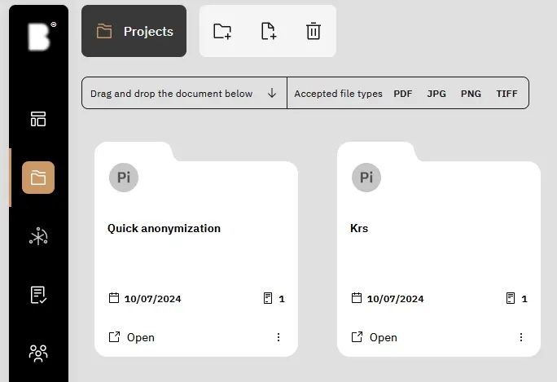Open the users group sidebar icon
The image size is (557, 382).
[38, 353]
